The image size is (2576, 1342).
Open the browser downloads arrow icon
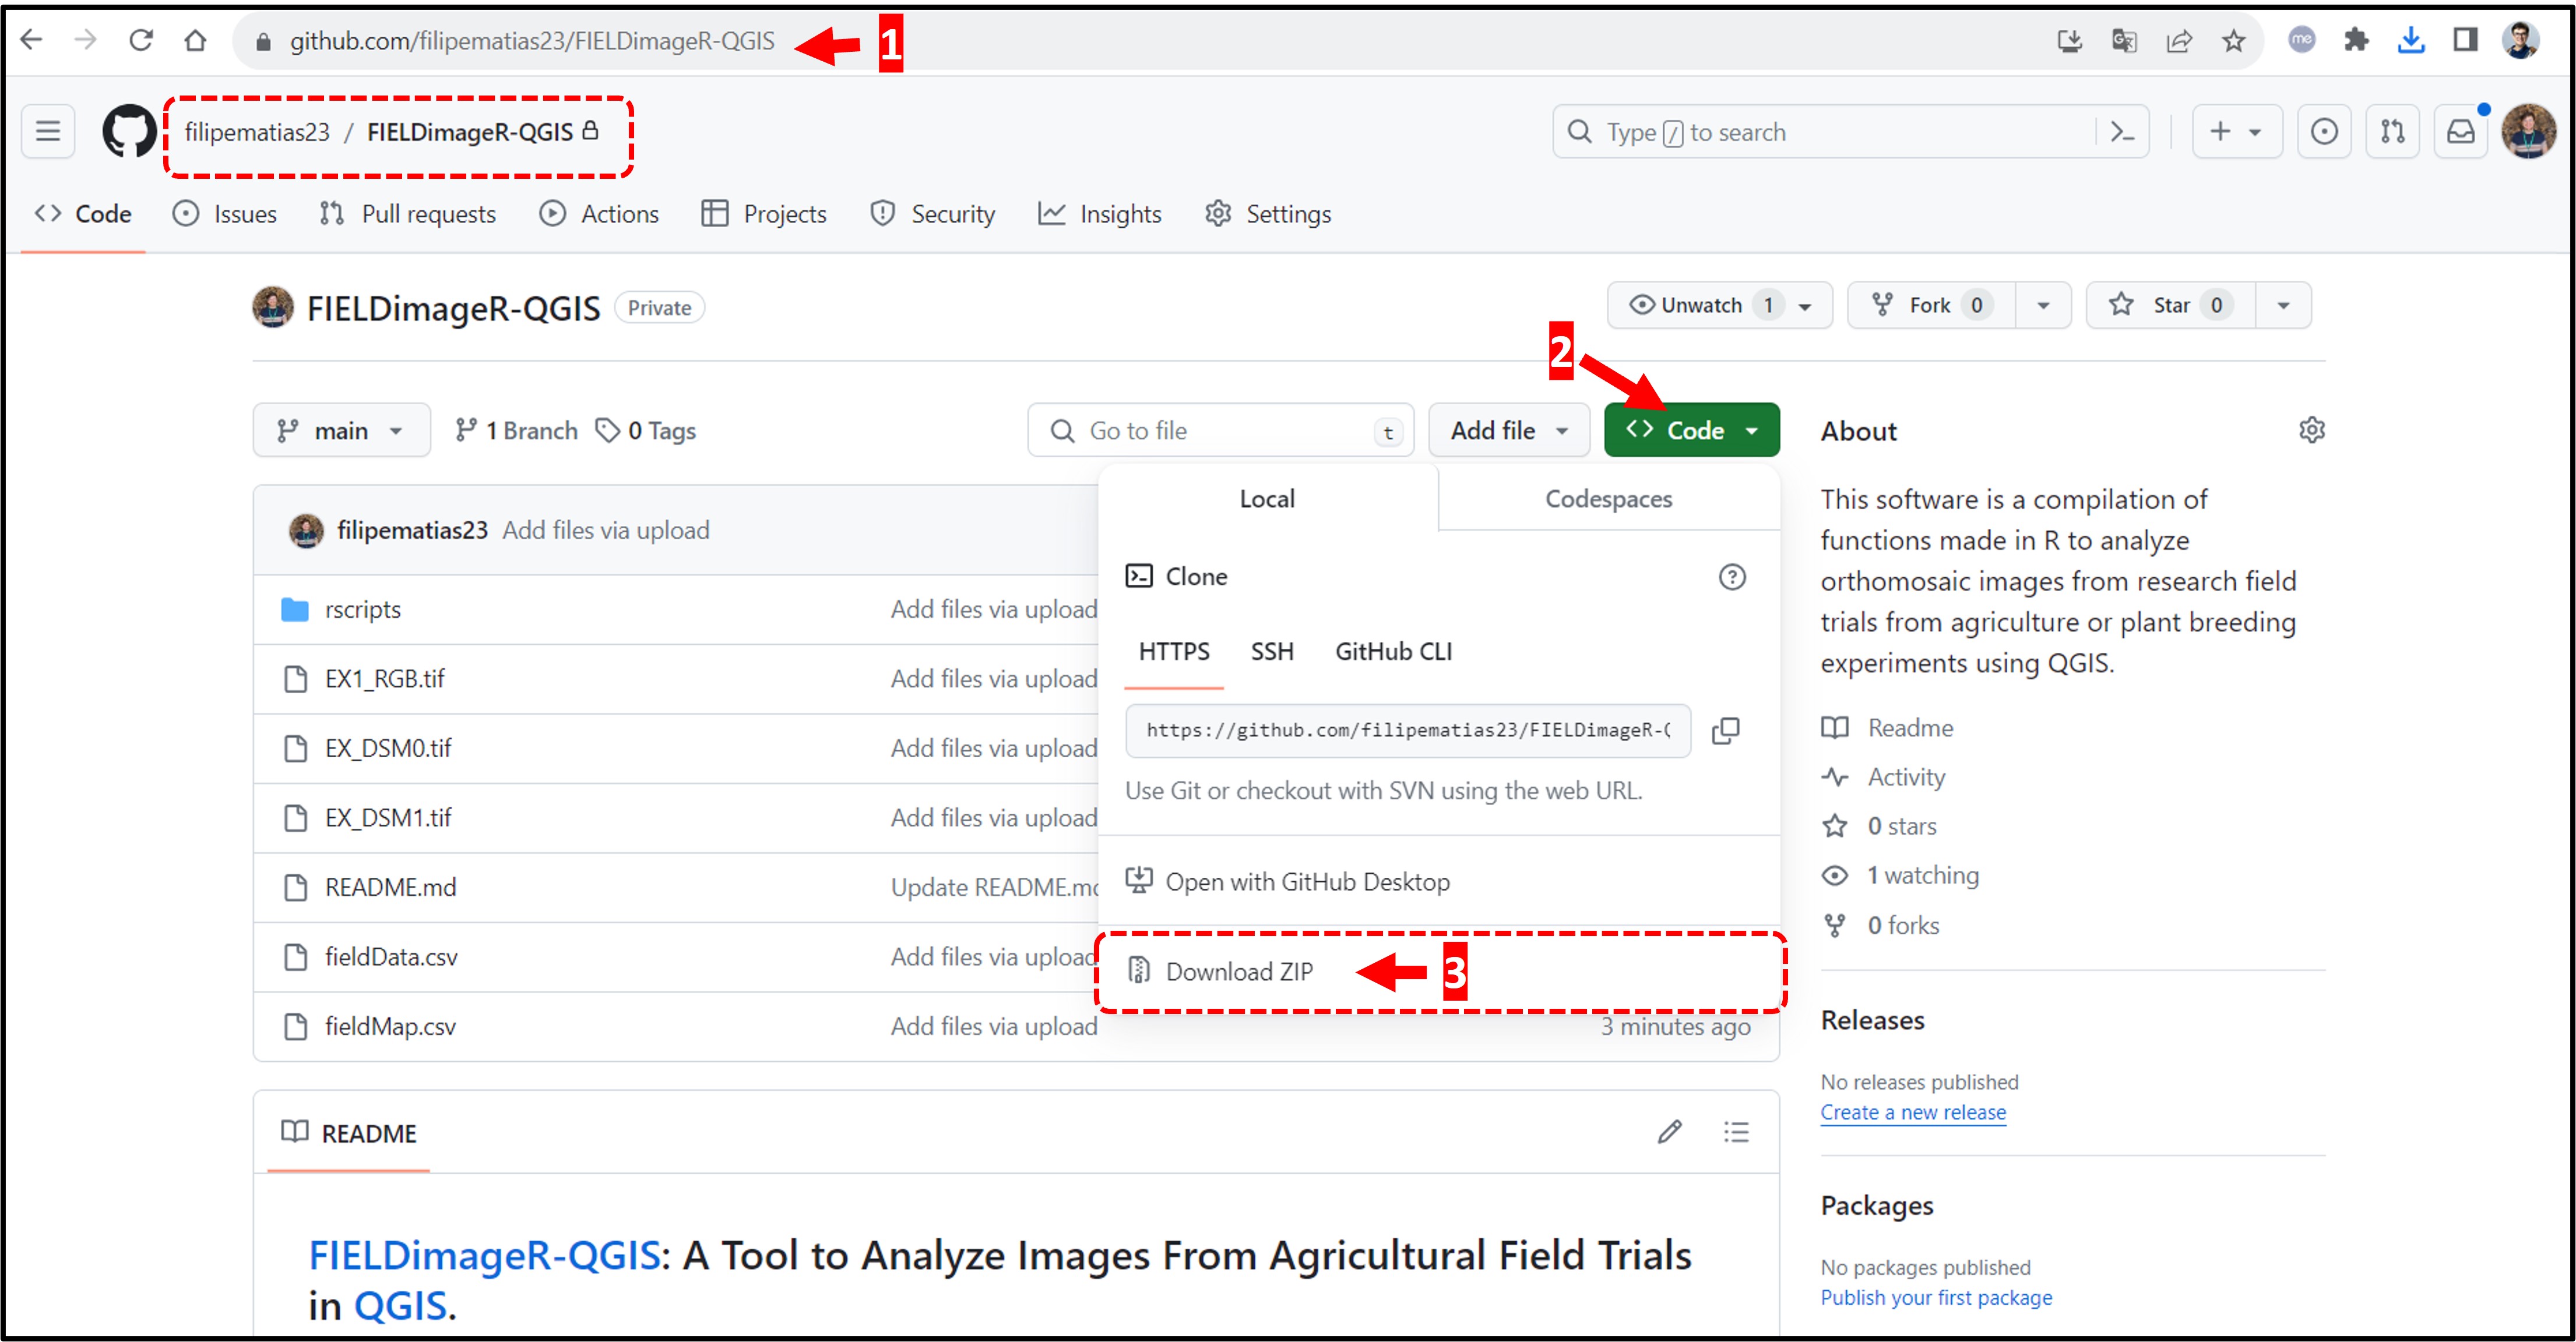point(2411,40)
